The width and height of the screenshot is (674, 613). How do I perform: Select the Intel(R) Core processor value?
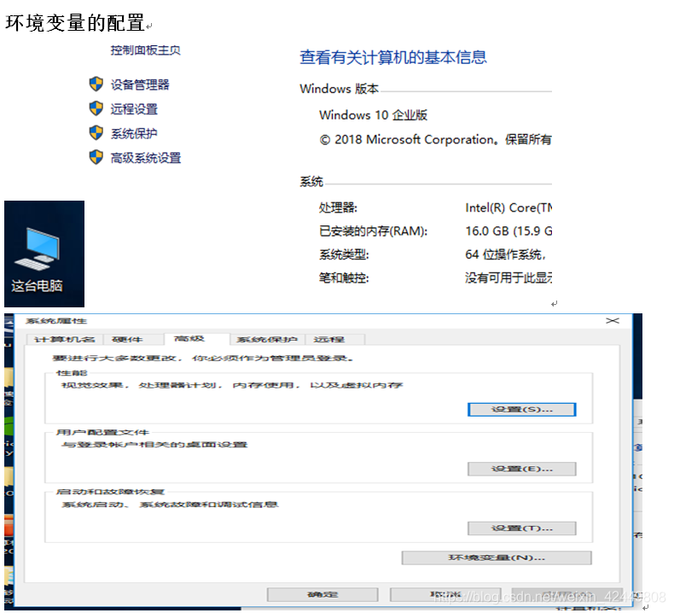(508, 207)
